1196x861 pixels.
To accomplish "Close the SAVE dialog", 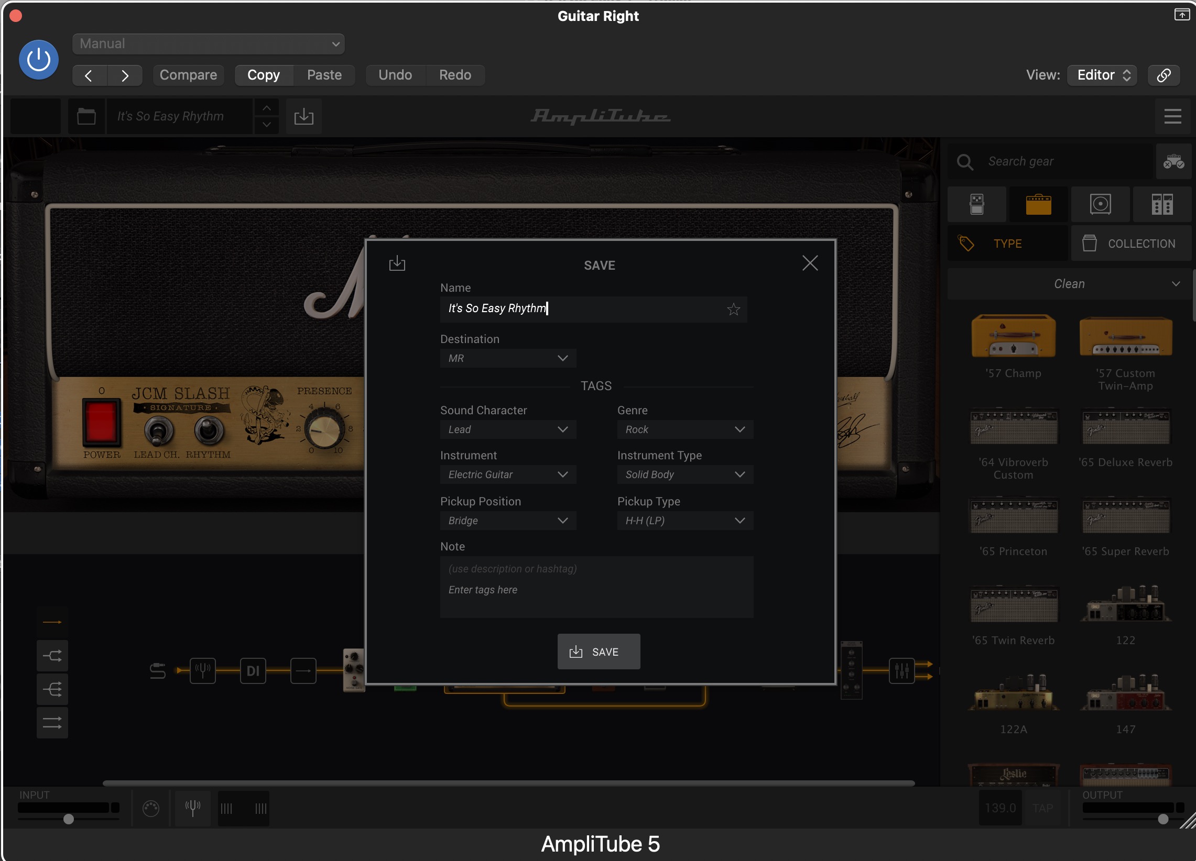I will click(x=810, y=263).
